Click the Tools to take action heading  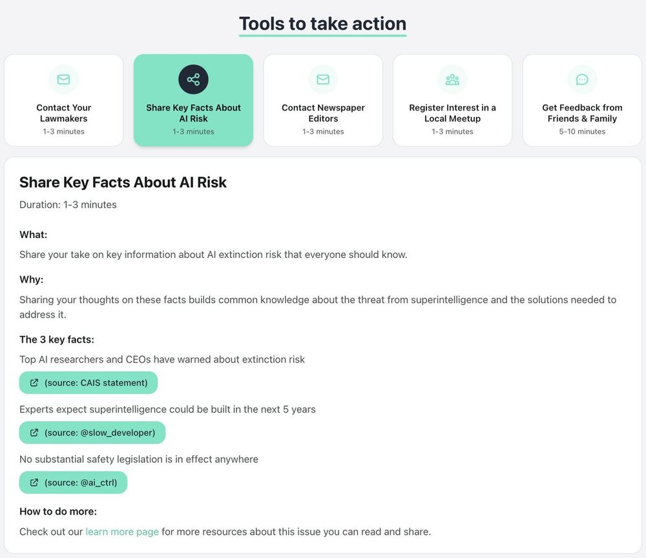(322, 24)
